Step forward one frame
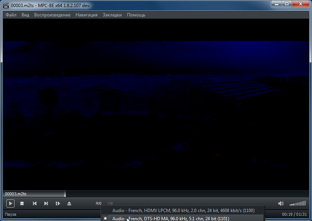Image resolution: width=312 pixels, height=221 pixels. point(58,203)
